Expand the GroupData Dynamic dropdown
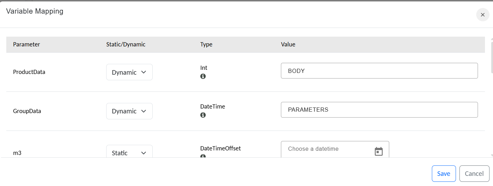Viewport: 493px width, 186px height. (129, 111)
